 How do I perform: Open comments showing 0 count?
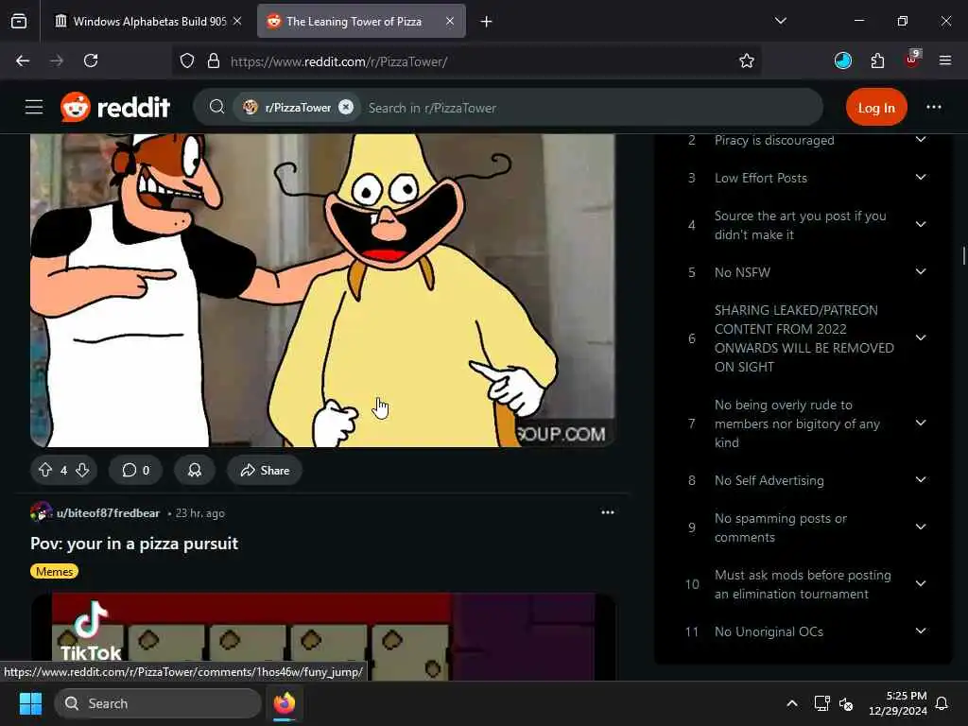coord(136,471)
